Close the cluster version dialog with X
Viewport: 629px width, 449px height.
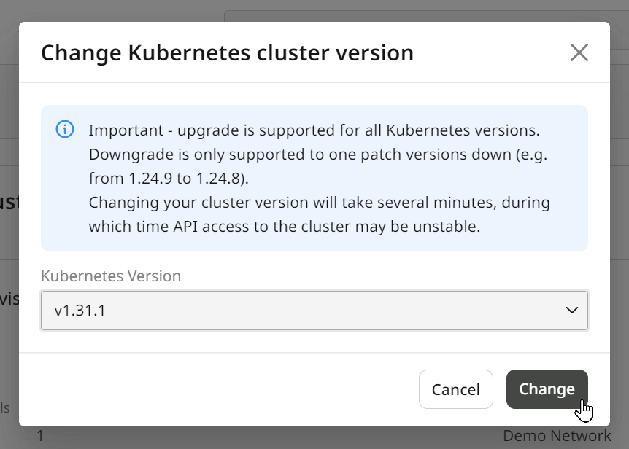coord(579,52)
